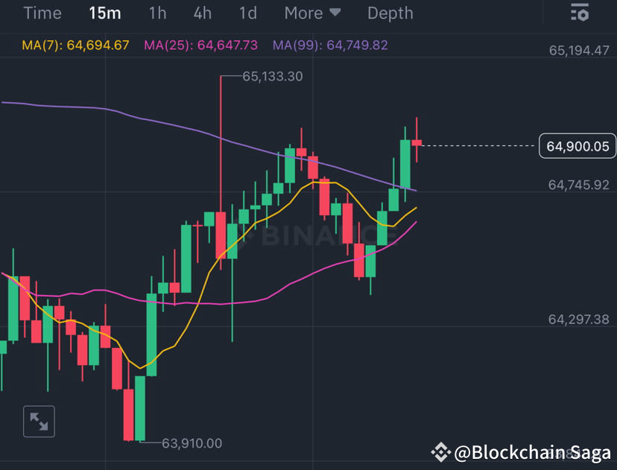The height and width of the screenshot is (470, 617).
Task: Switch to the Depth tab
Action: (390, 13)
